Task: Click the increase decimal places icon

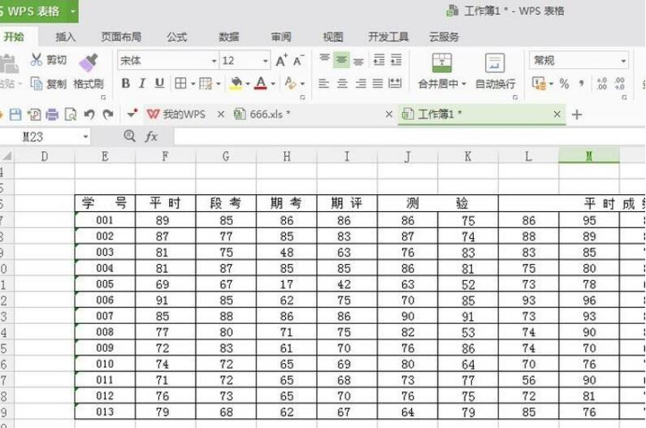Action: point(601,84)
